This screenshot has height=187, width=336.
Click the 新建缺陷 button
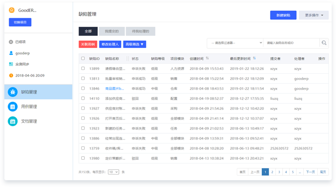click(283, 15)
